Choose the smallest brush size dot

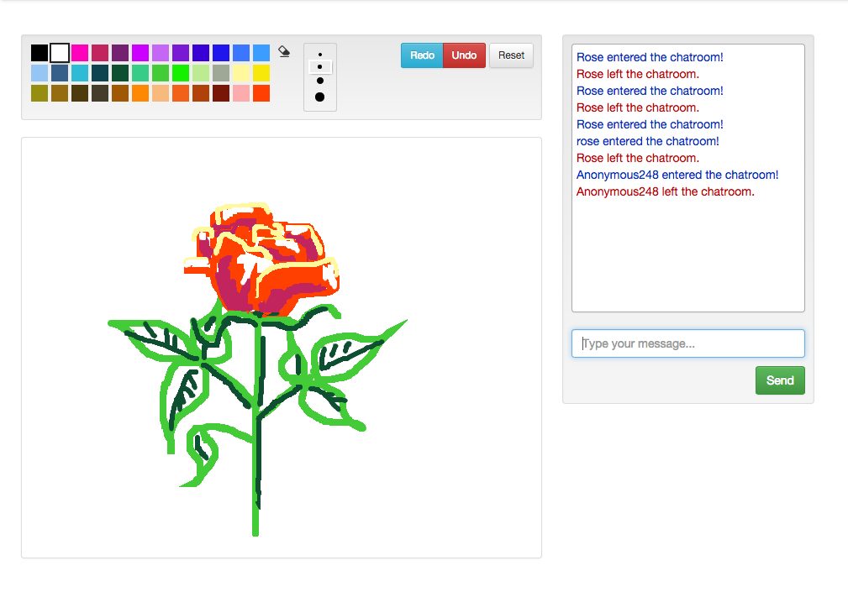click(320, 54)
